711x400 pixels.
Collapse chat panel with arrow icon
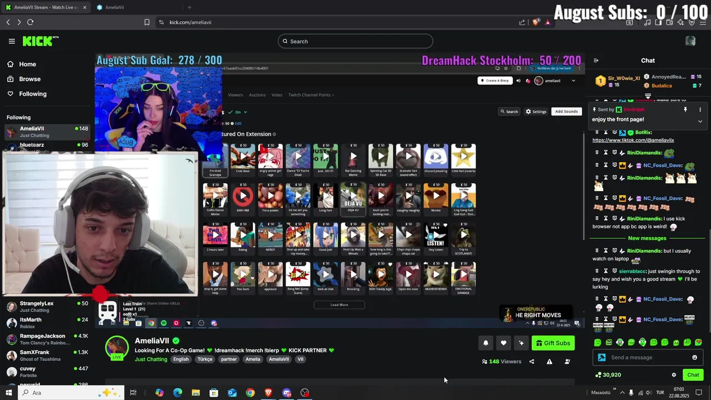pos(596,61)
